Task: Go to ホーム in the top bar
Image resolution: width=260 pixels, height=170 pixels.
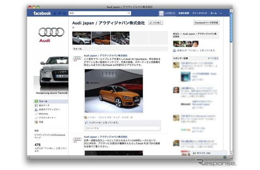Action: pyautogui.click(x=214, y=13)
